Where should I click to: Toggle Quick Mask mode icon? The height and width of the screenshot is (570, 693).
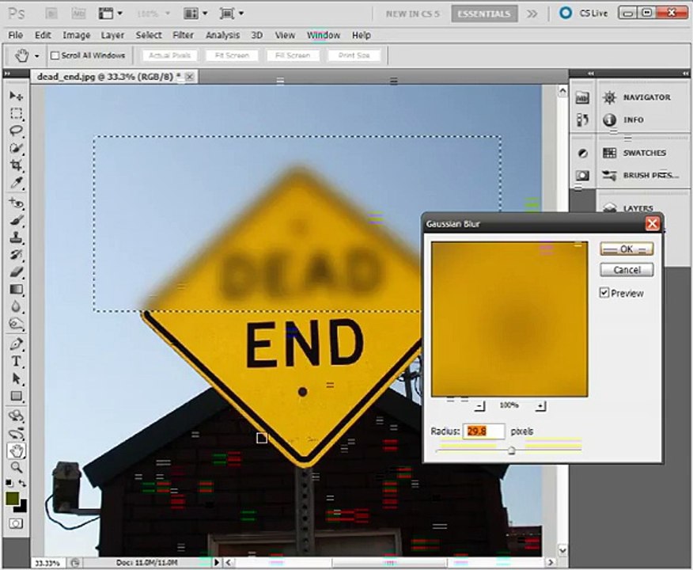click(x=17, y=524)
